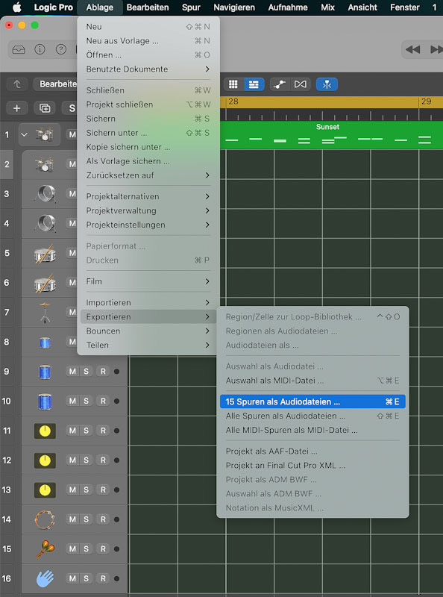Expand Projekteinstellungen submenu
The width and height of the screenshot is (443, 597).
coord(148,225)
